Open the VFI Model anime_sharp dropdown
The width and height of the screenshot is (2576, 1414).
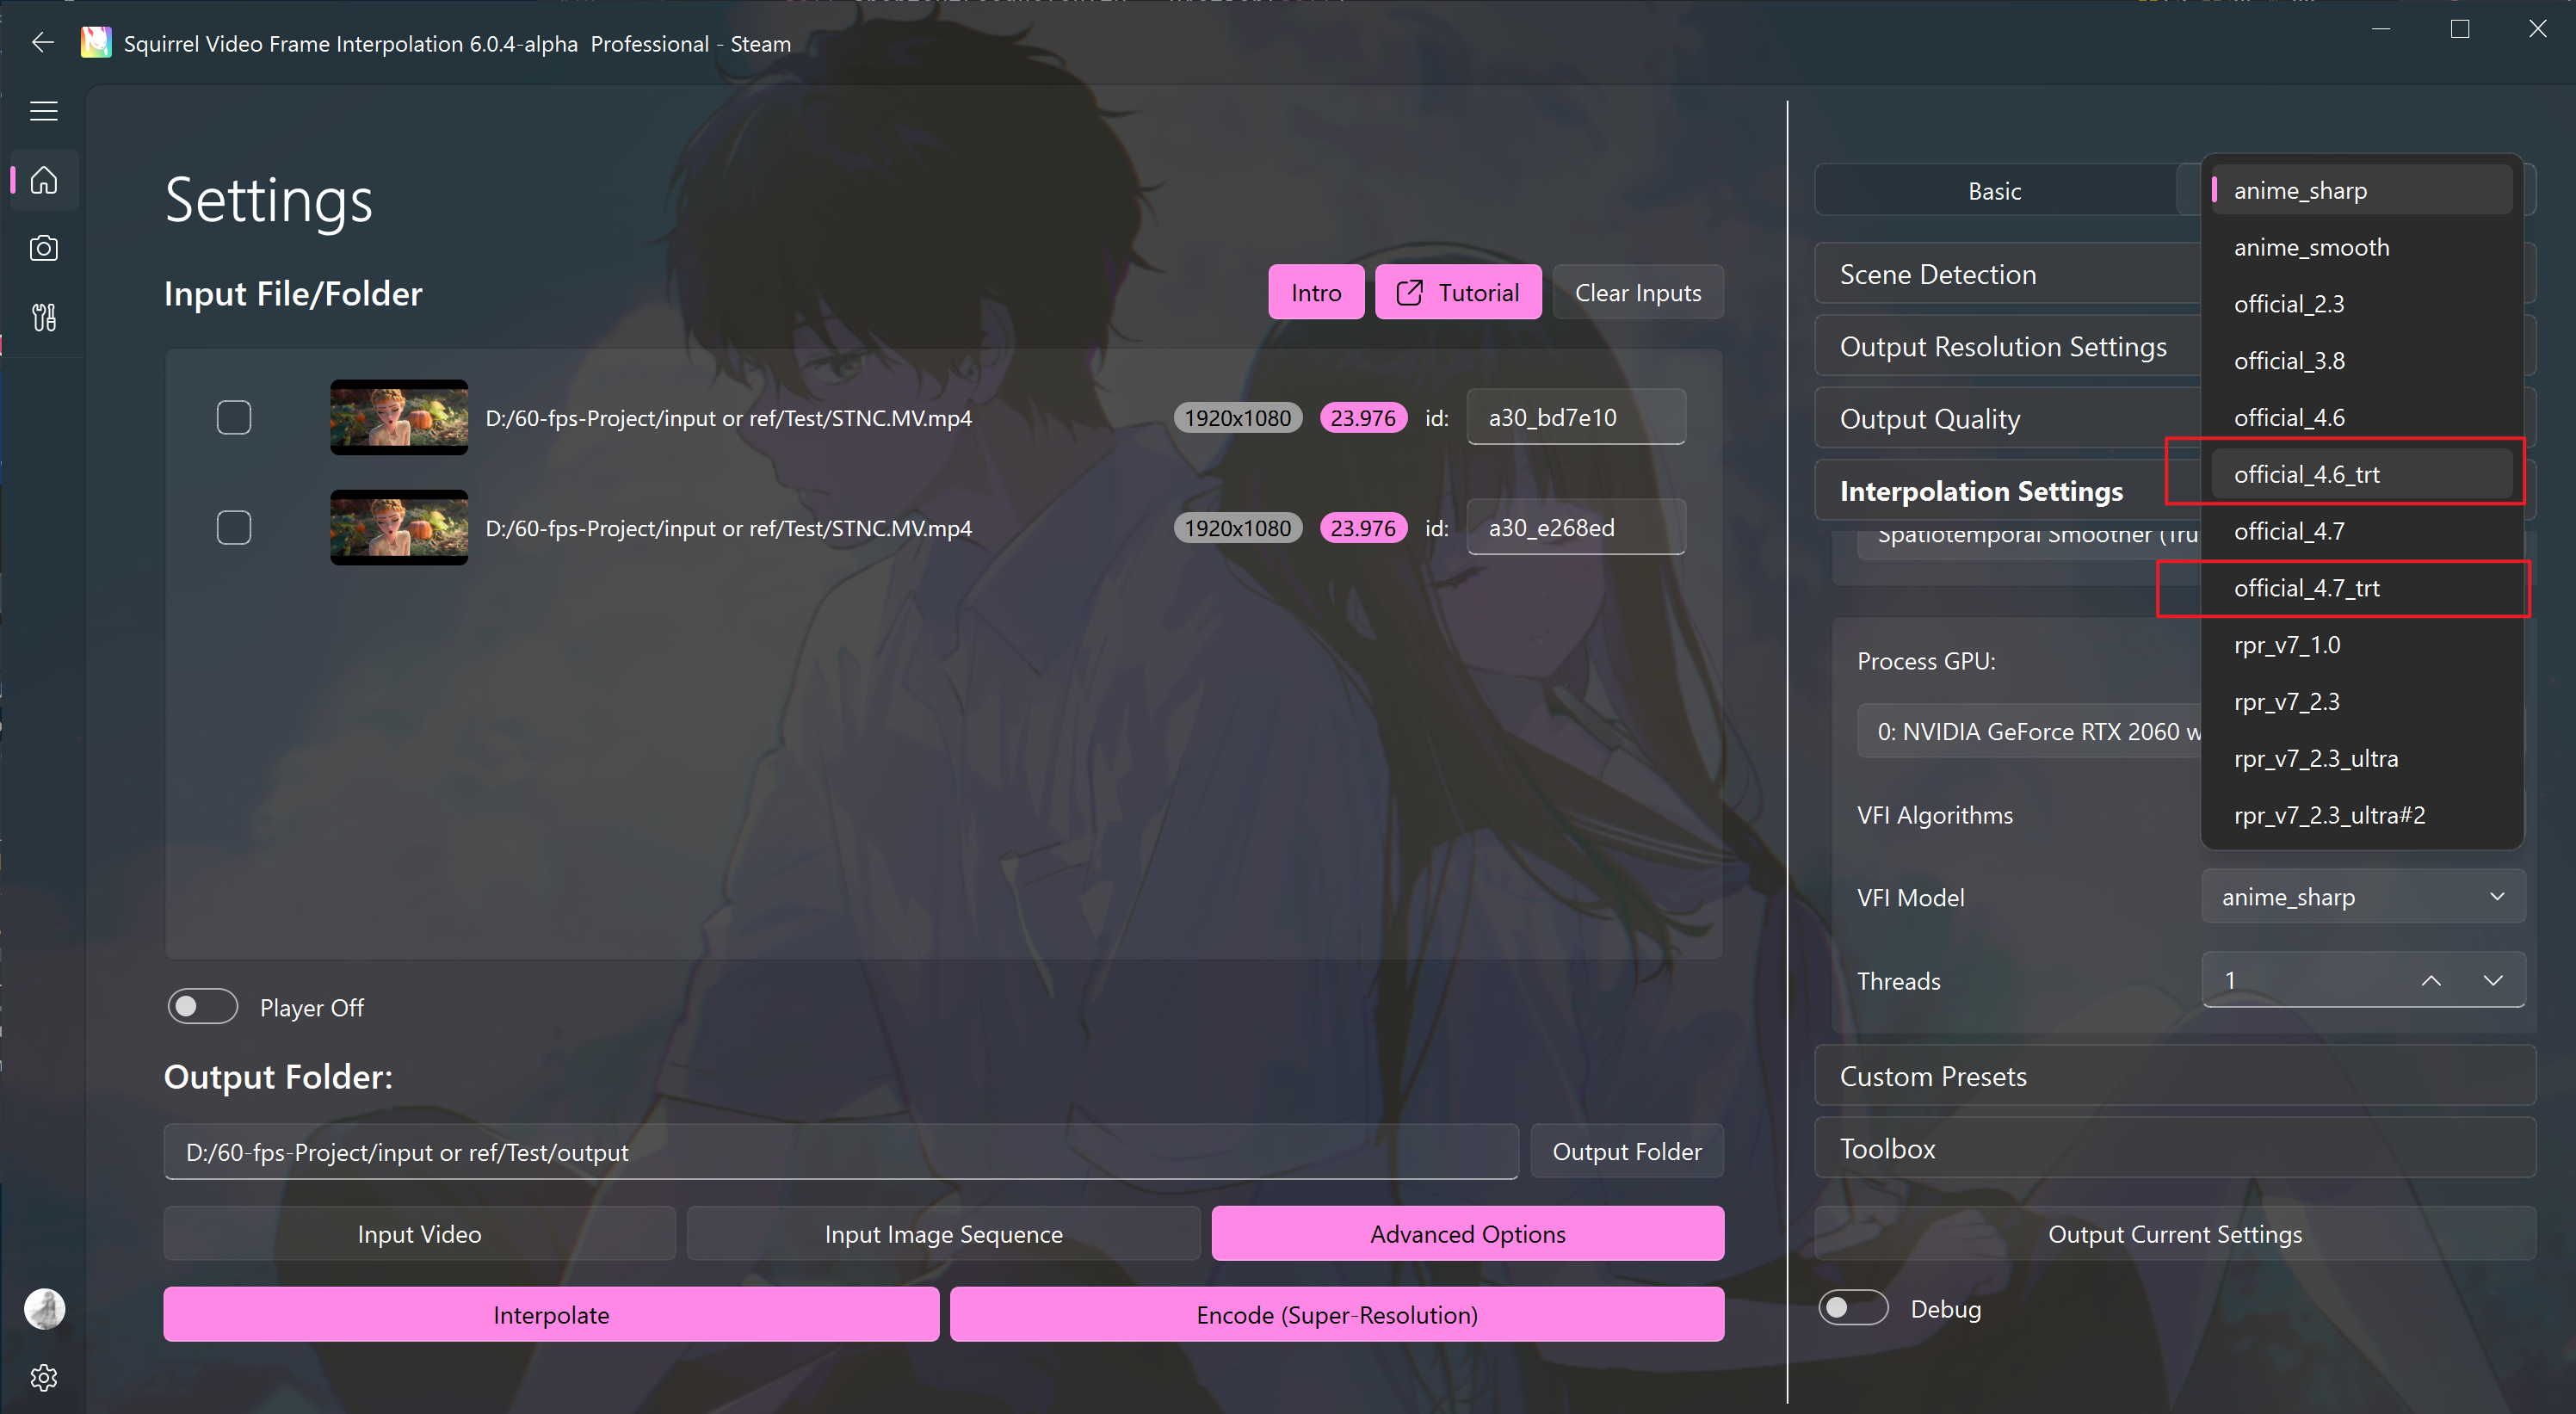(2363, 896)
